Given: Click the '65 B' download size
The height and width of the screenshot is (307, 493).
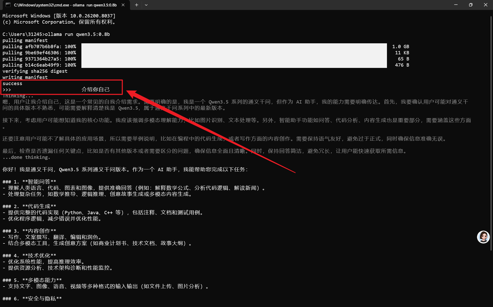Looking at the screenshot, I should pyautogui.click(x=404, y=59).
